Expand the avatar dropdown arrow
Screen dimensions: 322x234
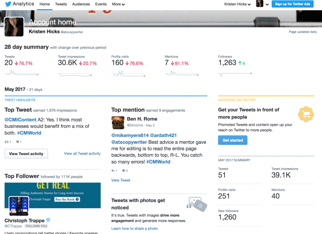tap(267, 4)
